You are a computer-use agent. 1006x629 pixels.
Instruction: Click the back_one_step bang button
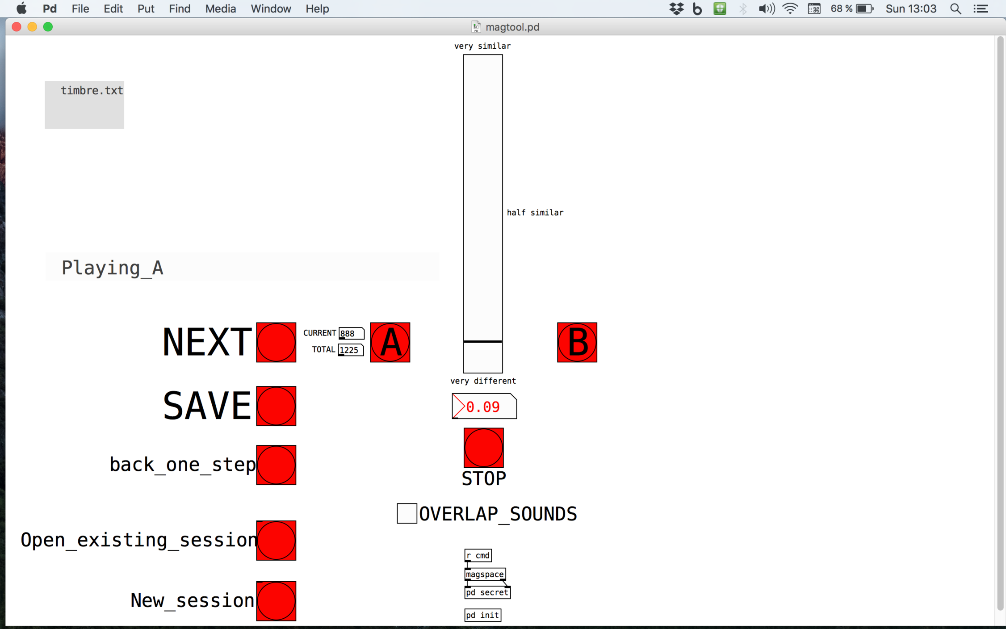[x=276, y=465]
